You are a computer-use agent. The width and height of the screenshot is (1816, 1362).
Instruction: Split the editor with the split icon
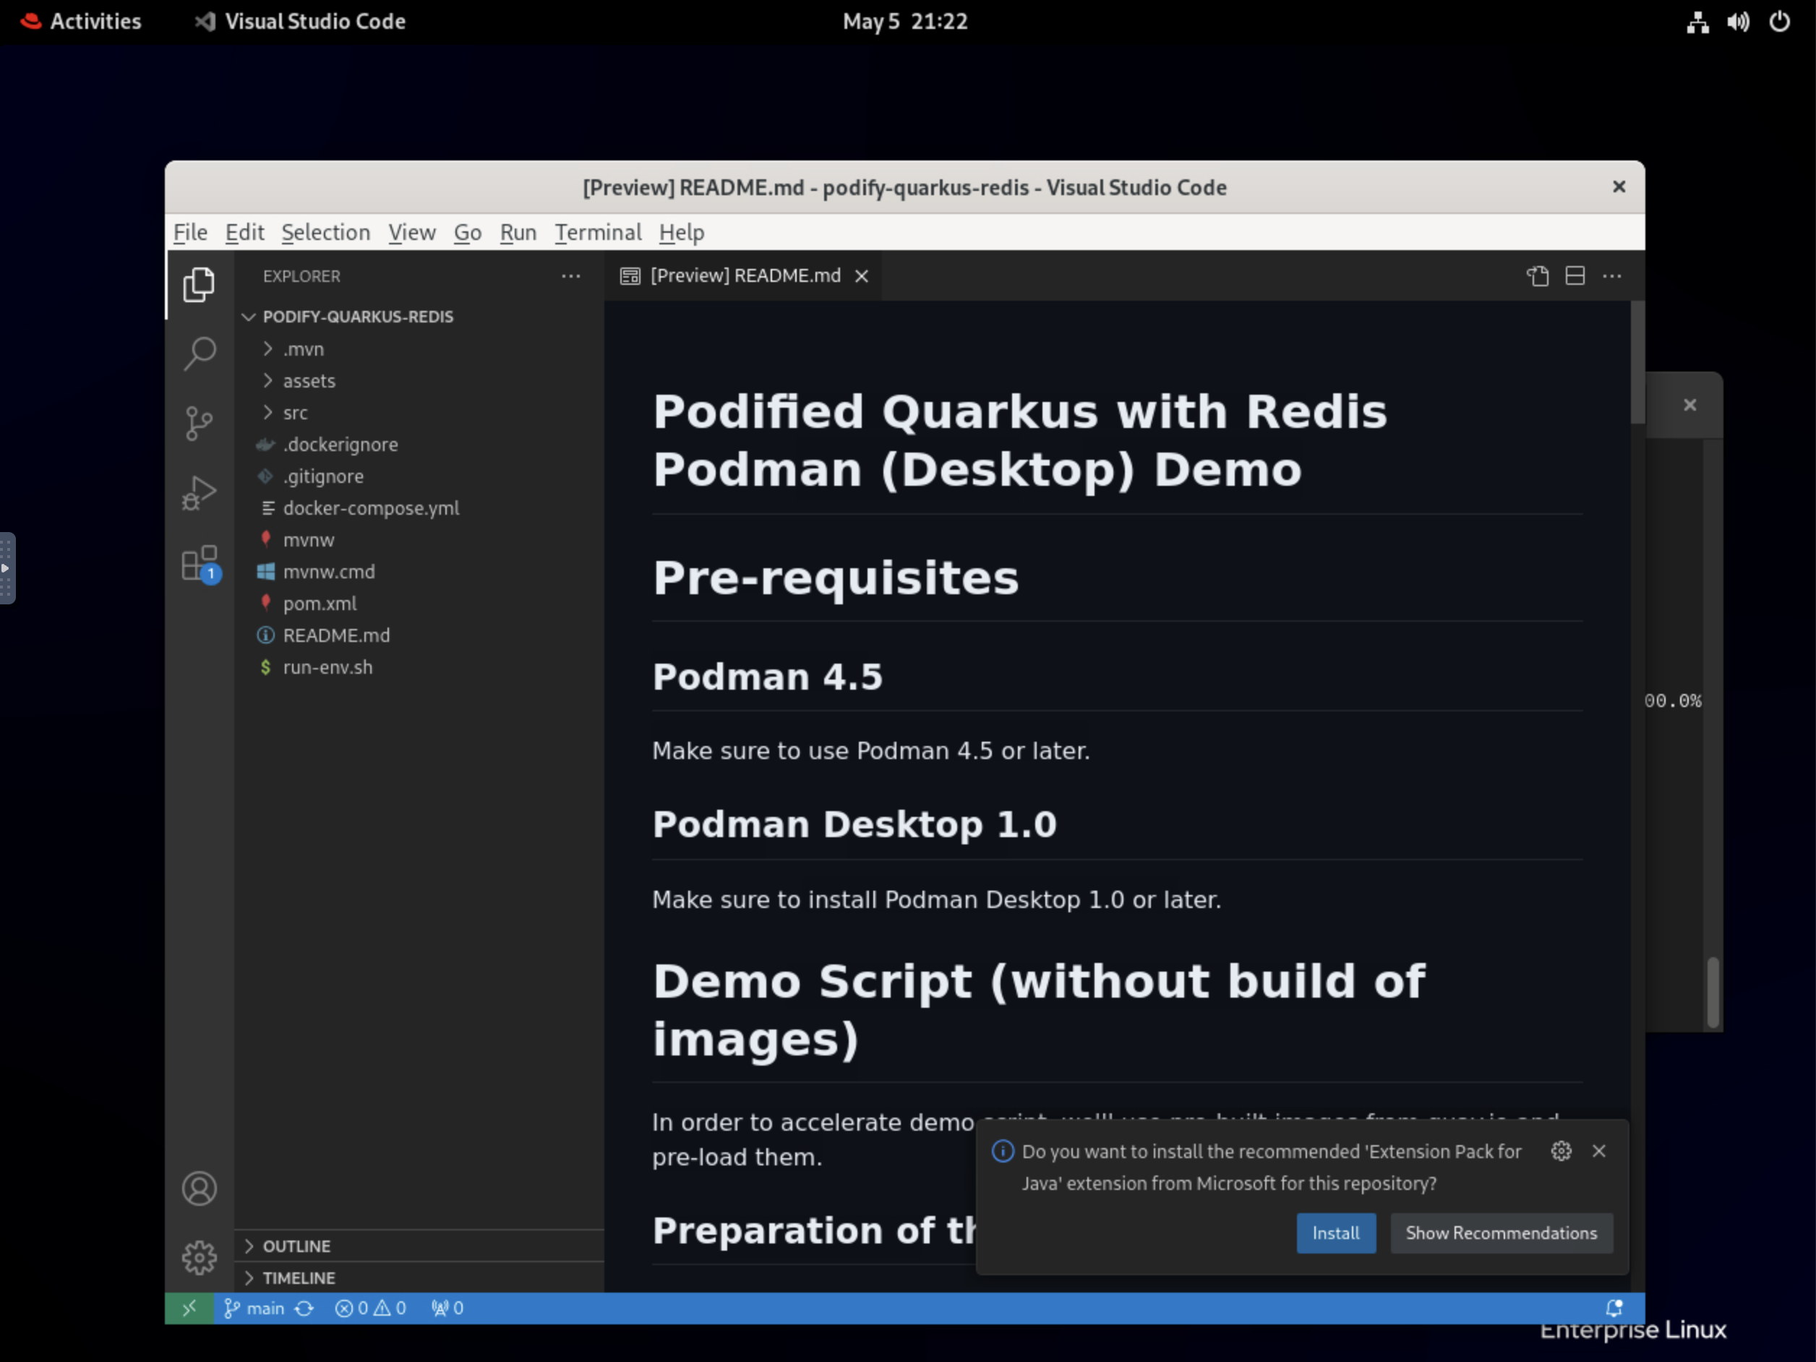(1575, 276)
